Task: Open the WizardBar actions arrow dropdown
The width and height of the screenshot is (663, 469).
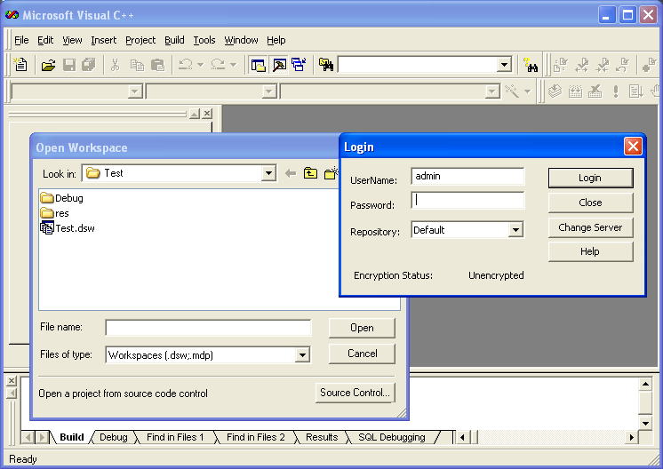Action: [x=527, y=91]
